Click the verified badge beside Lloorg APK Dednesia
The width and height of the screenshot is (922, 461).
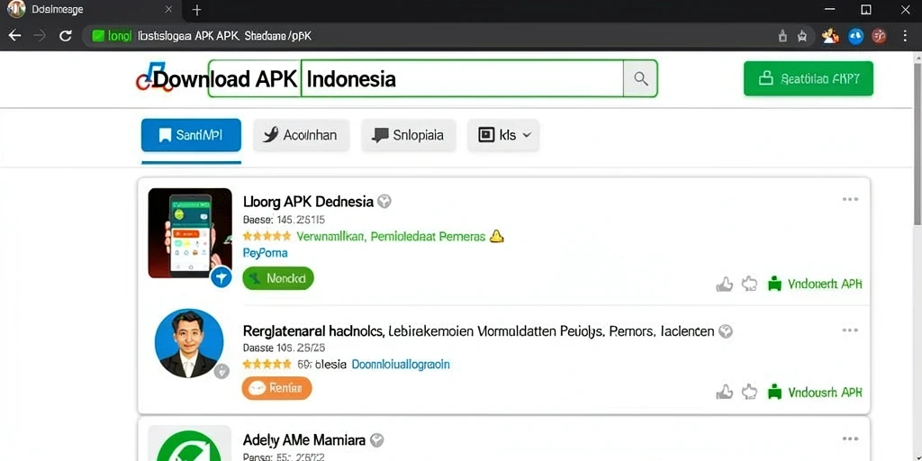tap(384, 202)
